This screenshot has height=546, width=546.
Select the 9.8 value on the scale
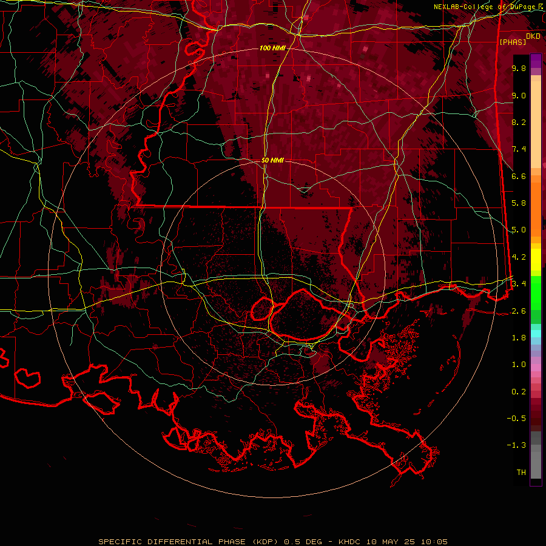pos(519,68)
